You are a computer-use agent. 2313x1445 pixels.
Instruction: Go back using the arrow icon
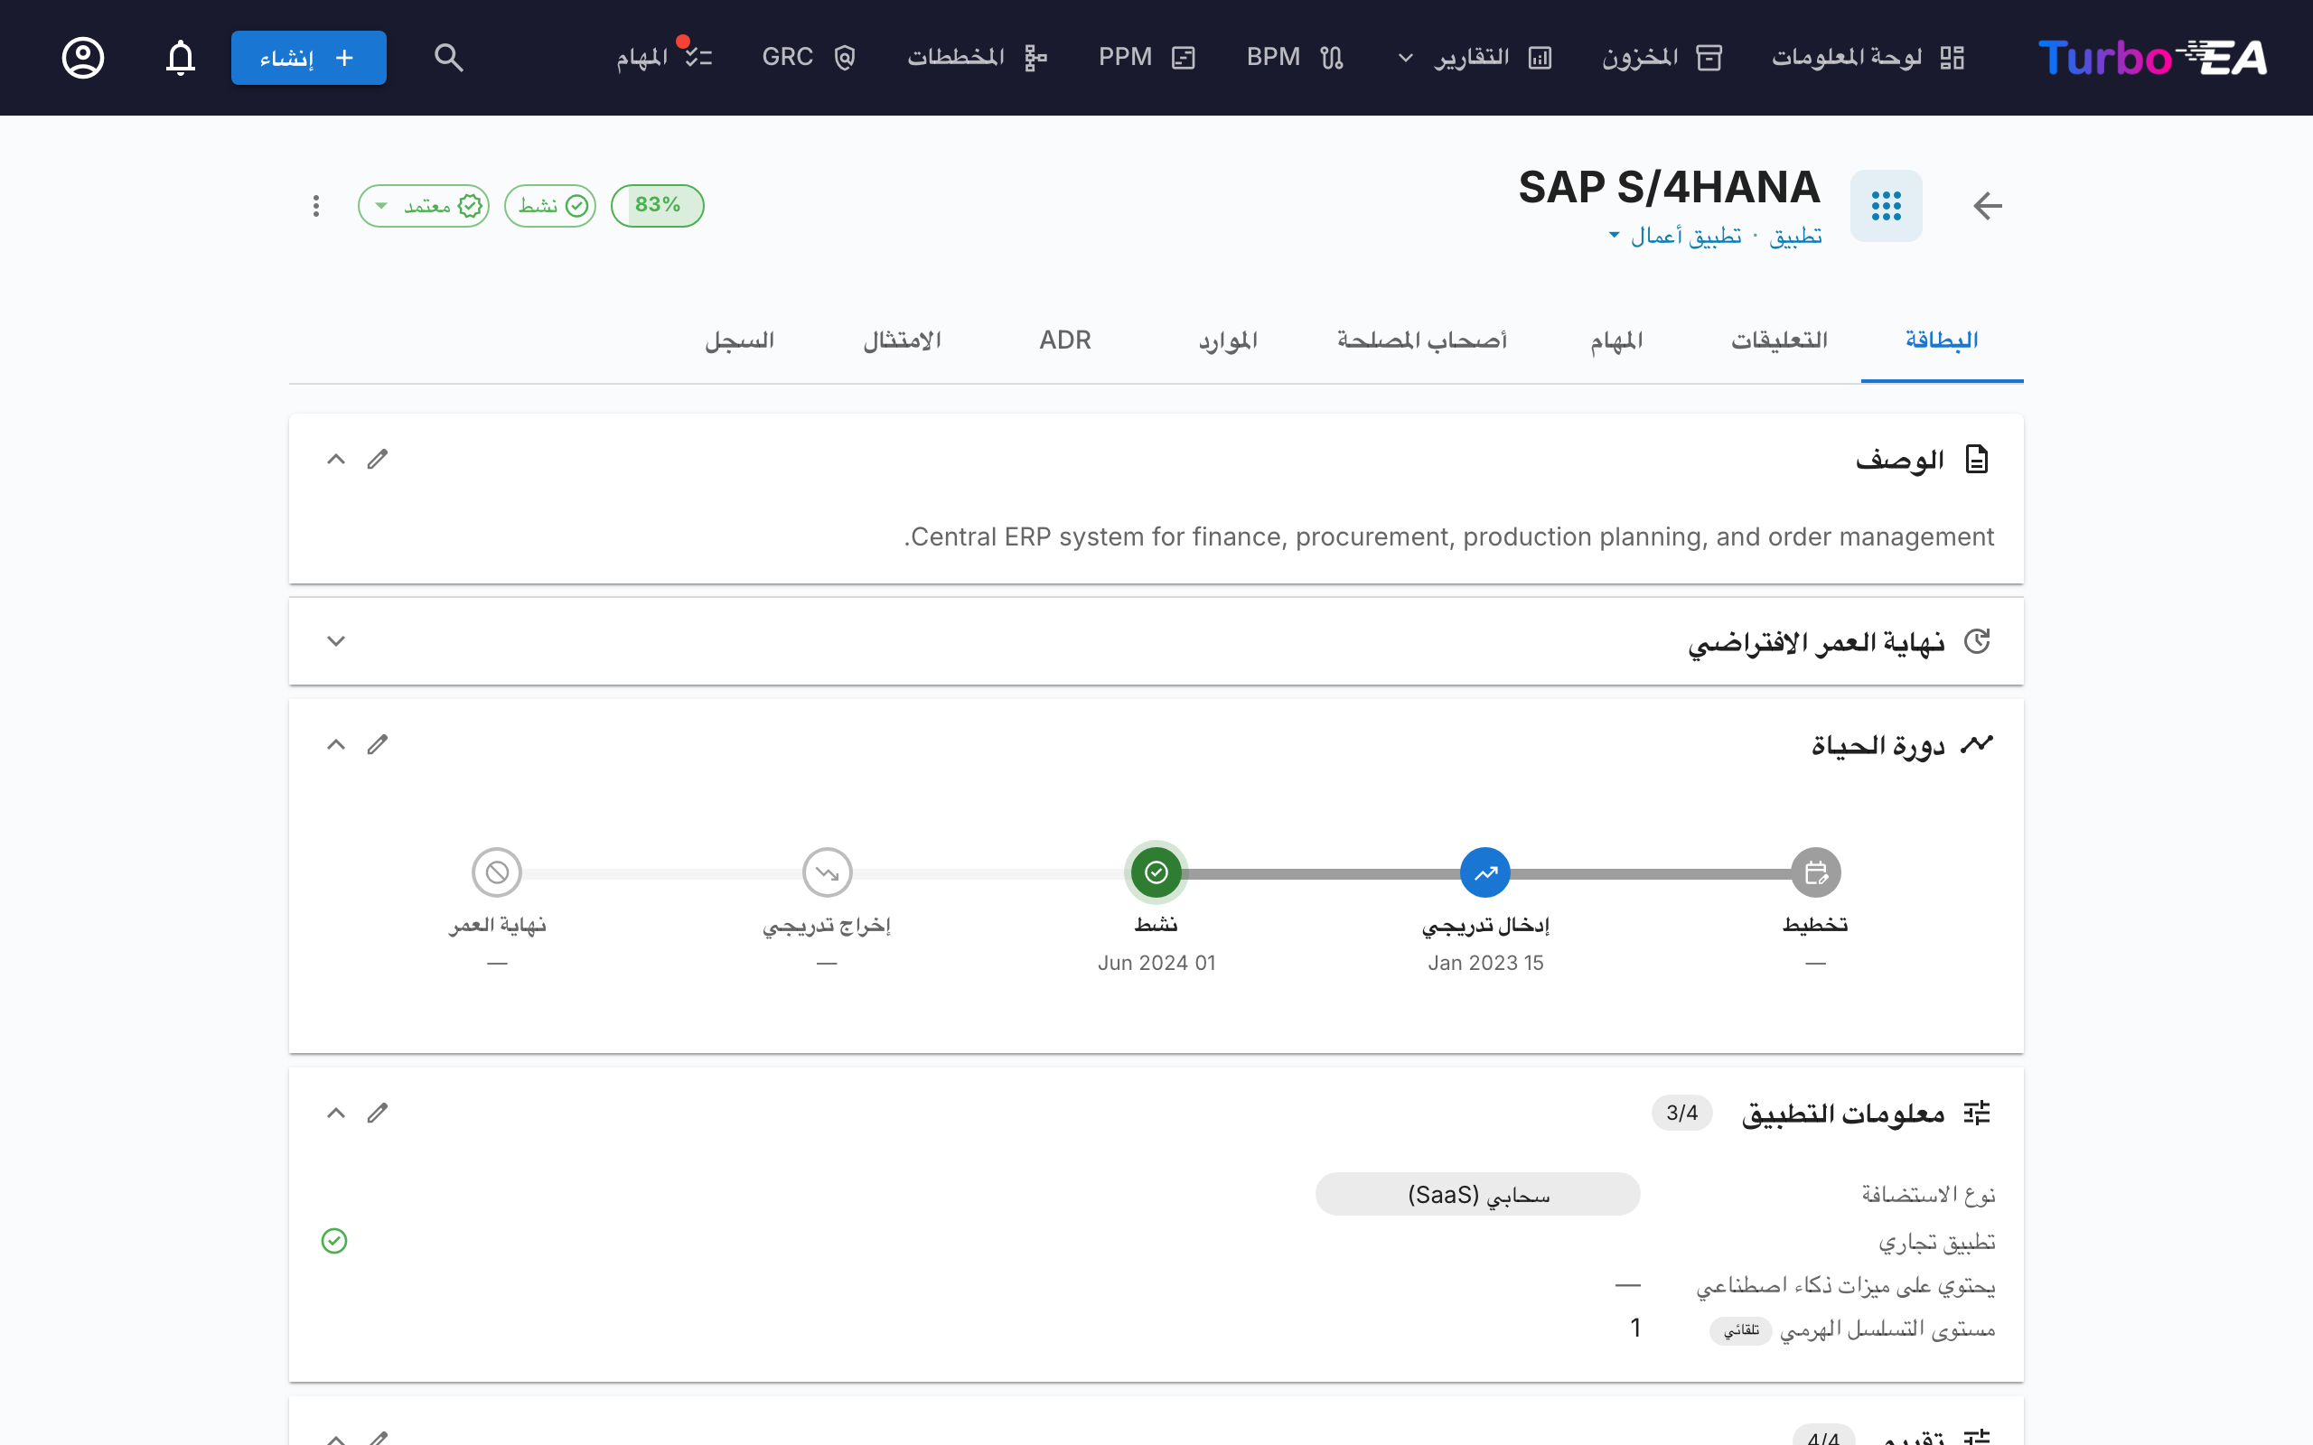coord(1988,206)
